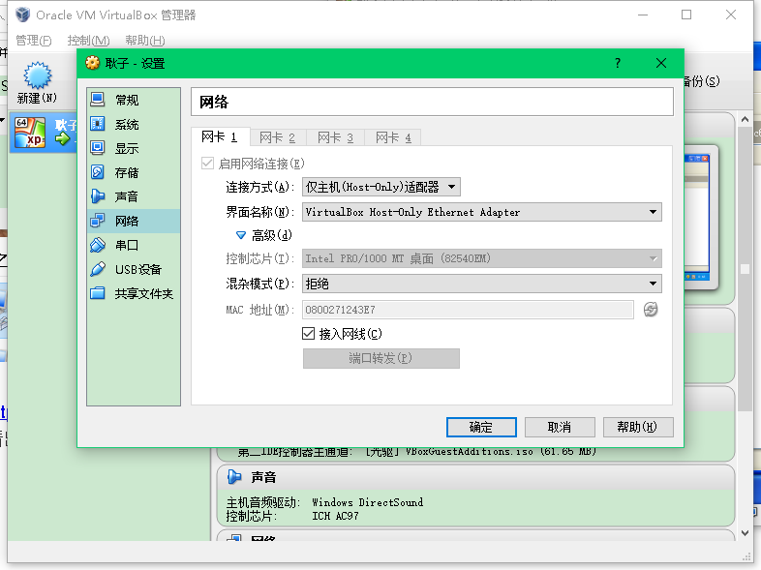Click scroll up arrow in details pane

tap(745, 119)
